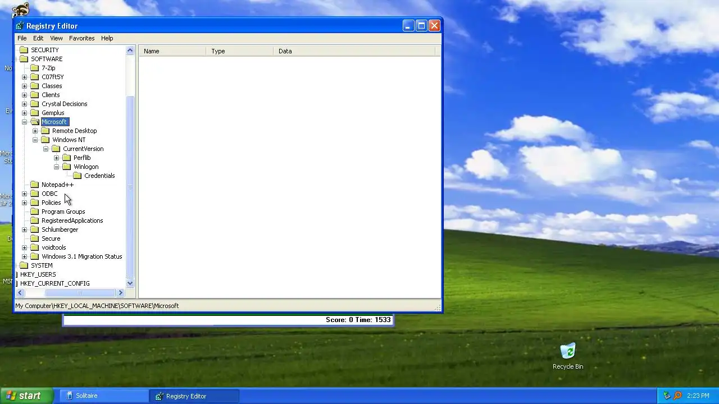The width and height of the screenshot is (719, 404).
Task: Click the Gemplus folder icon
Action: [34, 113]
